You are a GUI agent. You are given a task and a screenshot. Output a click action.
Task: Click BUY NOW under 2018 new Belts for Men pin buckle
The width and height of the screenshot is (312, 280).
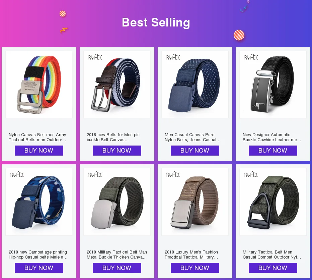pyautogui.click(x=117, y=151)
